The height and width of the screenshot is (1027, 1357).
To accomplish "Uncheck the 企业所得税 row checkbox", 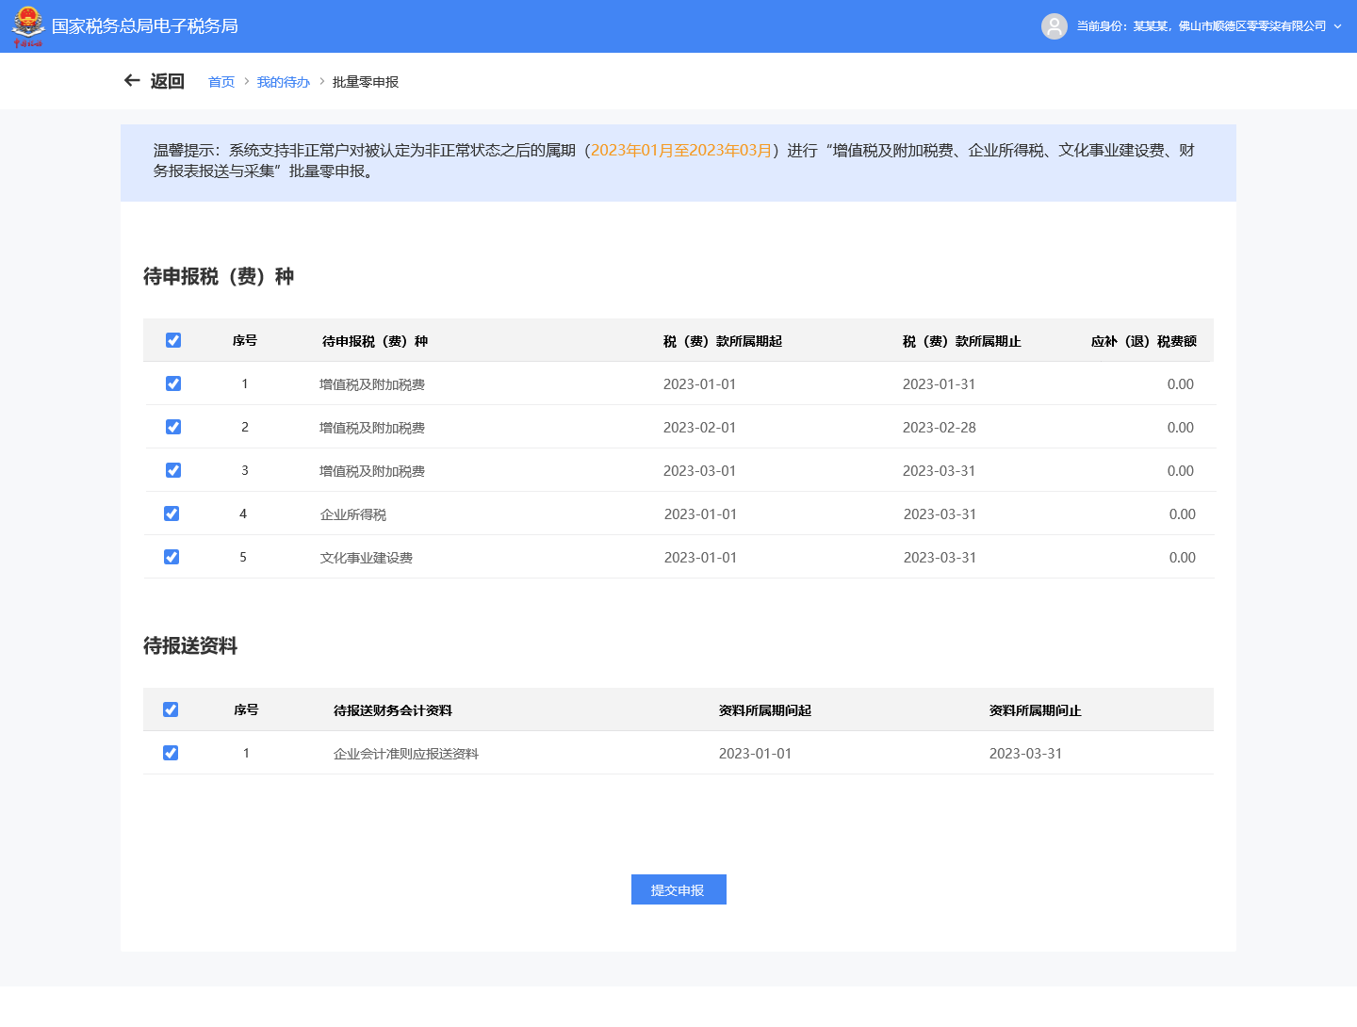I will point(172,513).
